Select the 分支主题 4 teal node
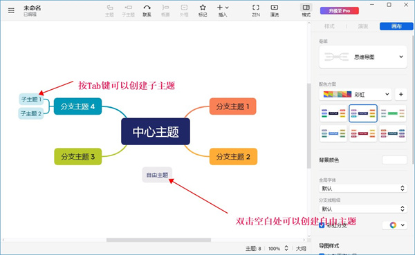 (x=77, y=106)
